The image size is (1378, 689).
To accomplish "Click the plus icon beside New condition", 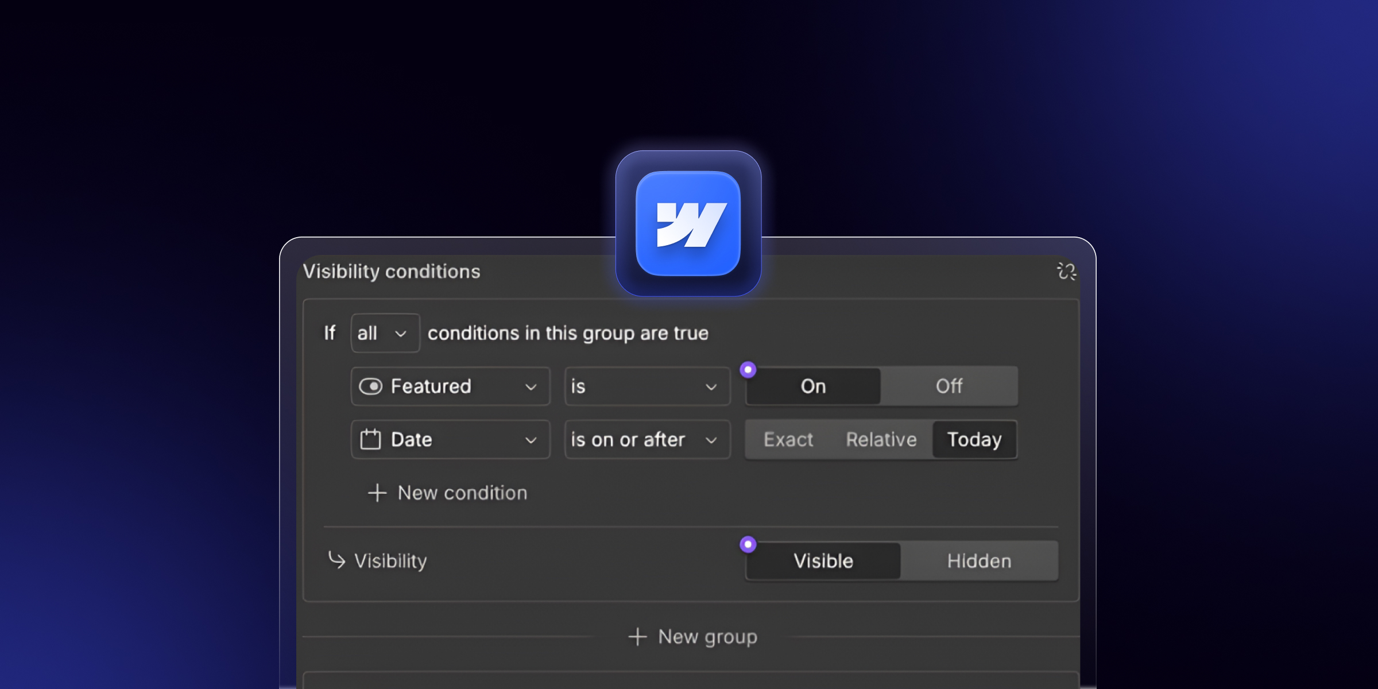I will [377, 493].
